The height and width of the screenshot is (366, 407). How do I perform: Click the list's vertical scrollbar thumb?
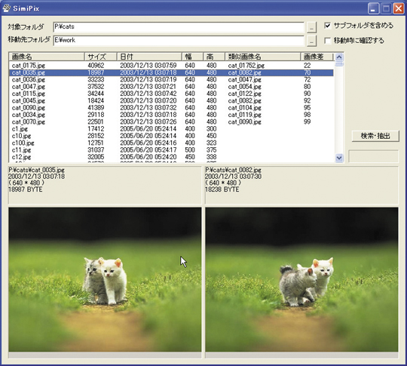[339, 63]
